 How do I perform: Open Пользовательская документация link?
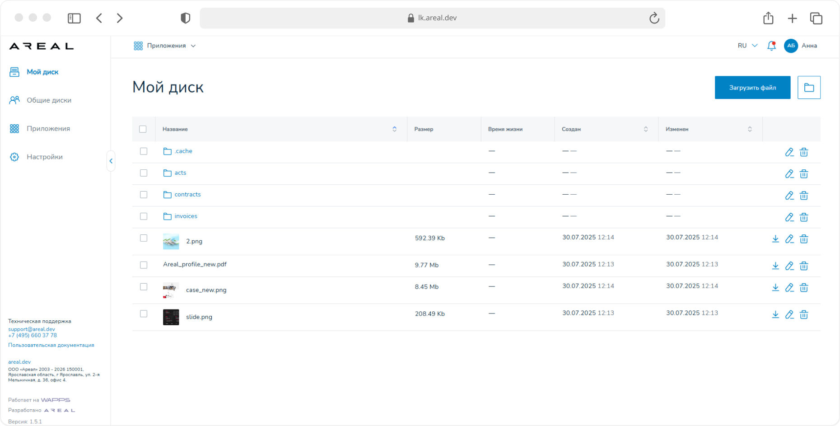[51, 345]
